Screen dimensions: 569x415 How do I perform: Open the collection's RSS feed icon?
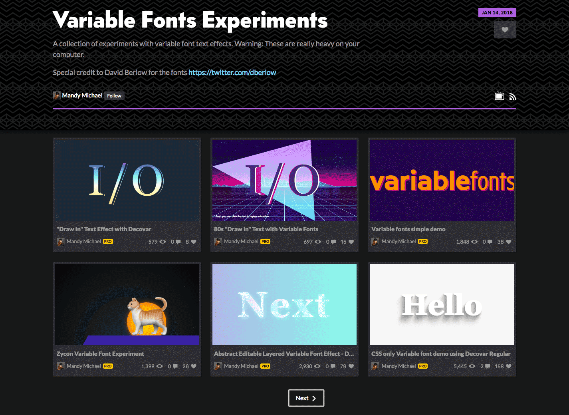coord(513,96)
